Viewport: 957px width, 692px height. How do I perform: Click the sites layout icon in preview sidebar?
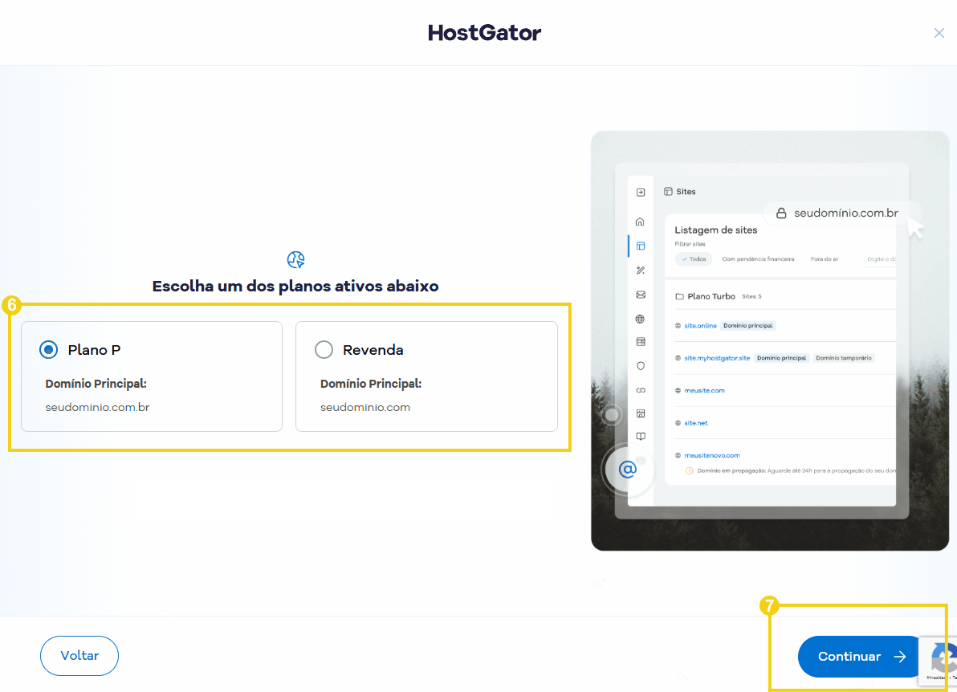coord(640,246)
